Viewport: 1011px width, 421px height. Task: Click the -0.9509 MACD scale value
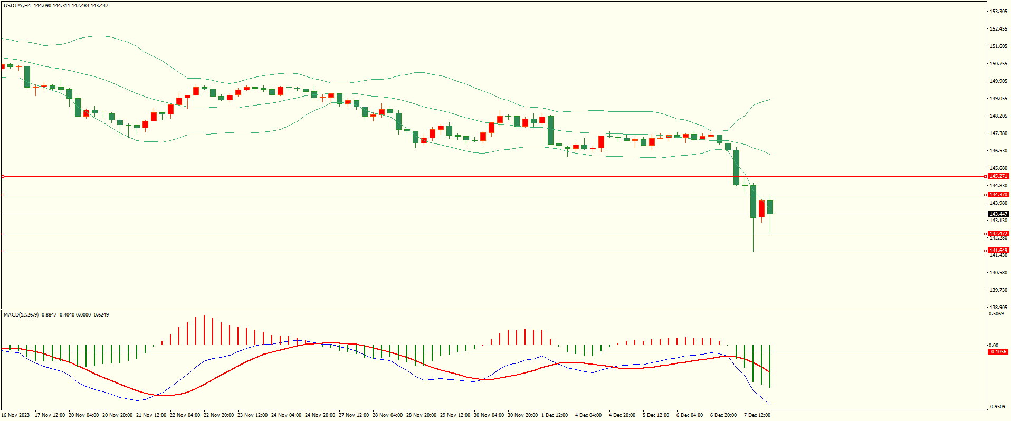coord(997,407)
